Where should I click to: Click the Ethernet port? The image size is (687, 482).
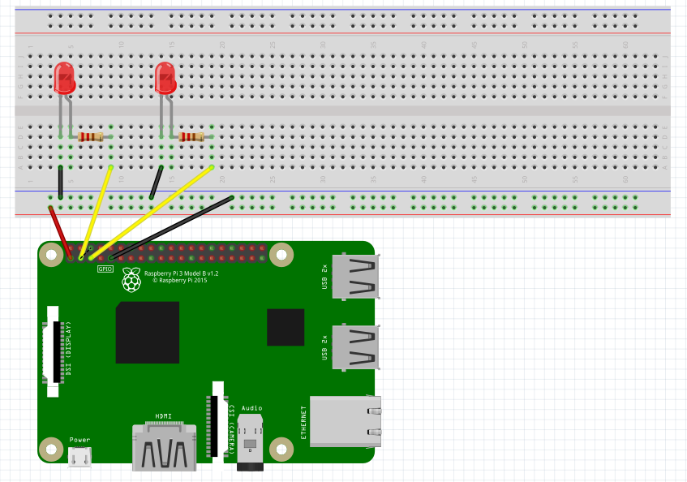click(x=346, y=420)
